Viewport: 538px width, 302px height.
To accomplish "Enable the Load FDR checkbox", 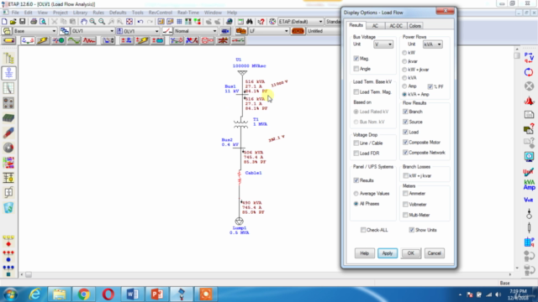I will [356, 154].
